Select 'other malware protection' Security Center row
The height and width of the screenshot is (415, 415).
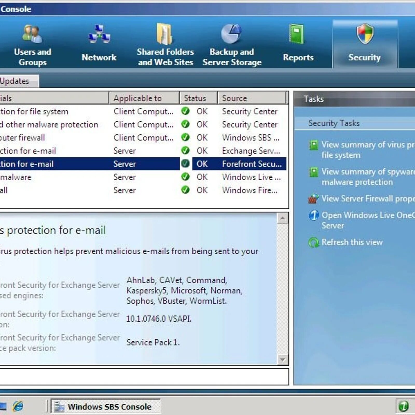pos(143,125)
